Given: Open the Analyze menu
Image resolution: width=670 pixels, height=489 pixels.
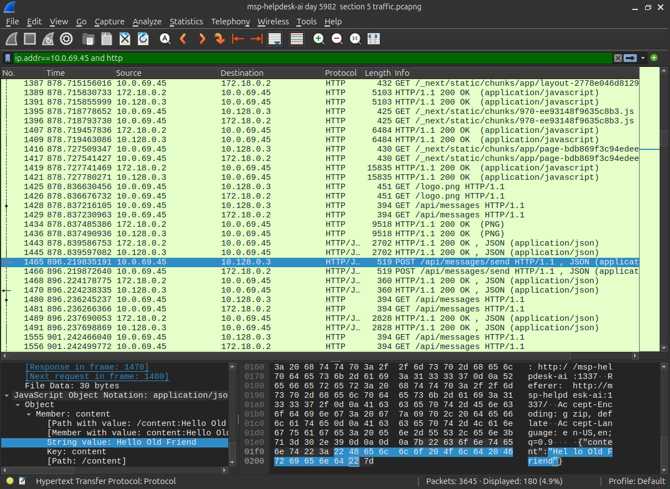Looking at the screenshot, I should [147, 22].
